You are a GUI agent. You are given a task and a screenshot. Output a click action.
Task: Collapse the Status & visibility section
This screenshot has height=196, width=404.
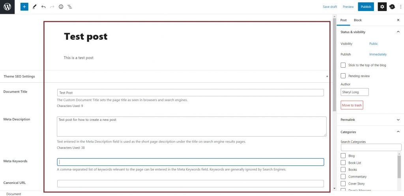(x=398, y=32)
